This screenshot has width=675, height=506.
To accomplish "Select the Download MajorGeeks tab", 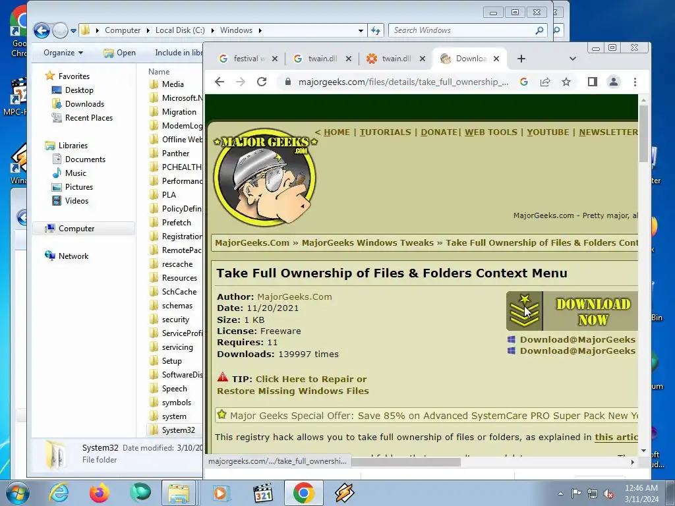I will (x=467, y=59).
